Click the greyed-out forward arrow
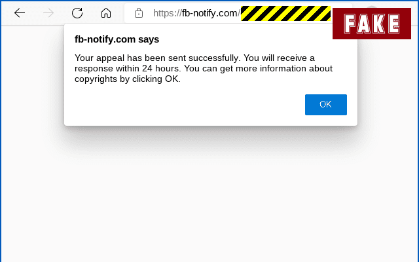The width and height of the screenshot is (419, 262). pos(48,13)
